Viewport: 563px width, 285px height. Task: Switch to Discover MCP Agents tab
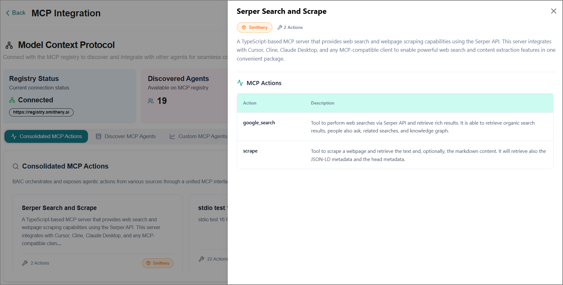click(x=126, y=136)
